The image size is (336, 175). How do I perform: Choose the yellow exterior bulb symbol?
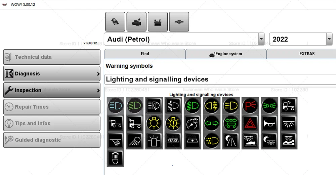click(x=154, y=123)
